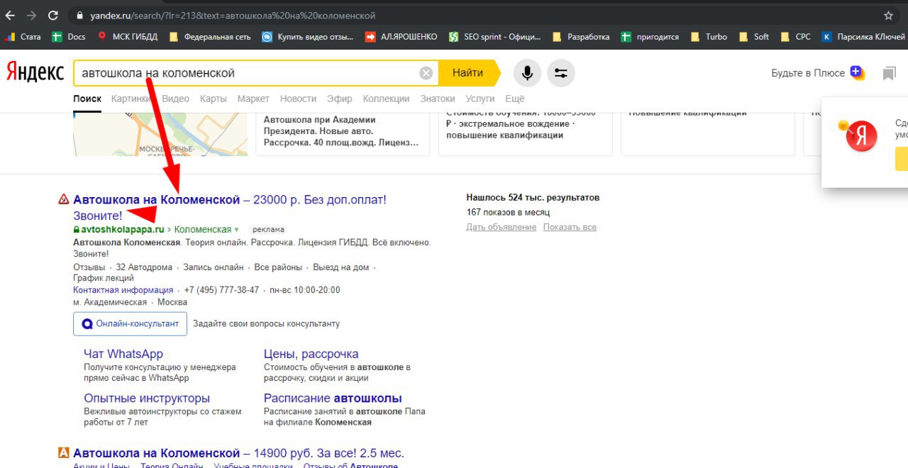908x468 pixels.
Task: Click red warning triangle icon beside first ad
Action: pos(64,199)
